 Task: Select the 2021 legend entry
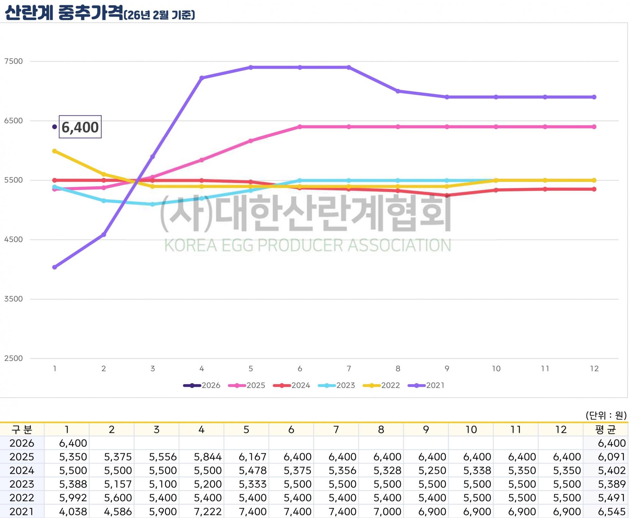426,385
